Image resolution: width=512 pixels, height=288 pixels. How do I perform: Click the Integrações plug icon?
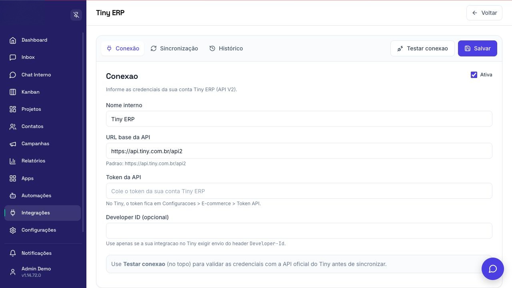pyautogui.click(x=13, y=213)
